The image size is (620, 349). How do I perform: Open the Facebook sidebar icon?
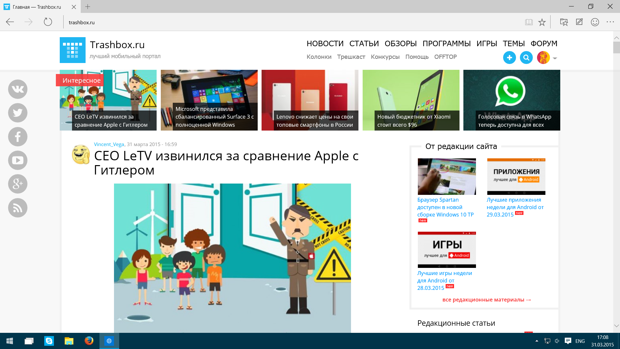[18, 137]
